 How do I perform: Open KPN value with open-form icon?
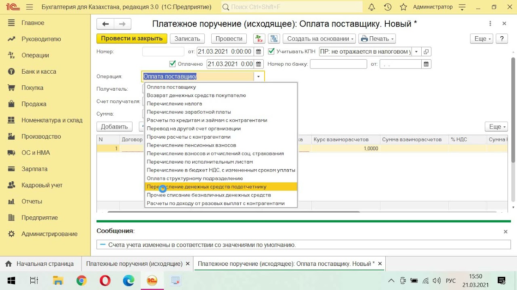point(427,52)
